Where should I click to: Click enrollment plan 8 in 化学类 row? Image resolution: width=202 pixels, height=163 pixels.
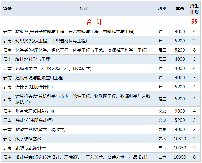point(194,50)
